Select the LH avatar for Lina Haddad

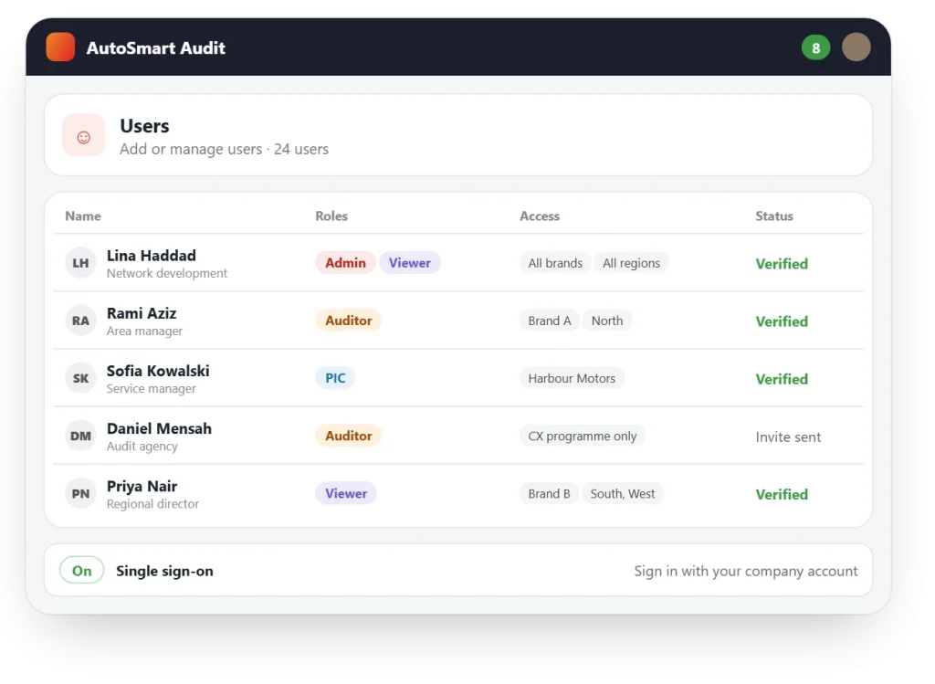click(x=80, y=263)
